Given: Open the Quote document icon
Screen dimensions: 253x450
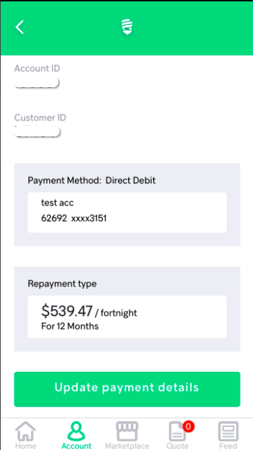Looking at the screenshot, I should 177,431.
